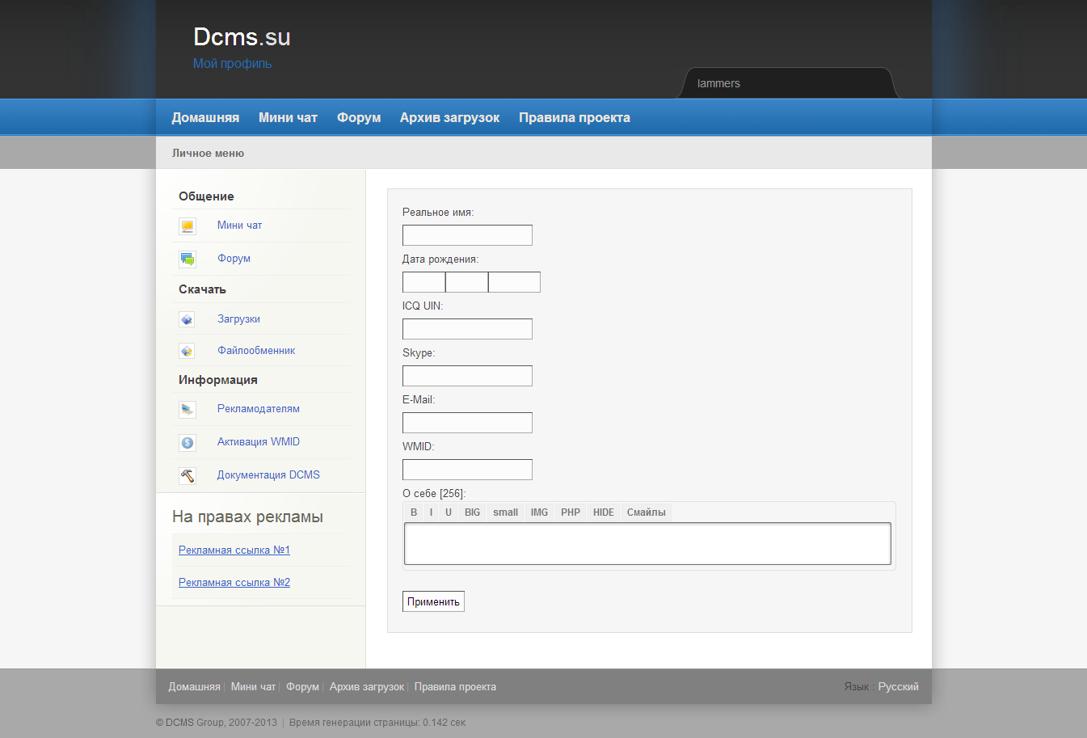
Task: Insert PHP tag in editor toolbar
Action: coord(571,512)
